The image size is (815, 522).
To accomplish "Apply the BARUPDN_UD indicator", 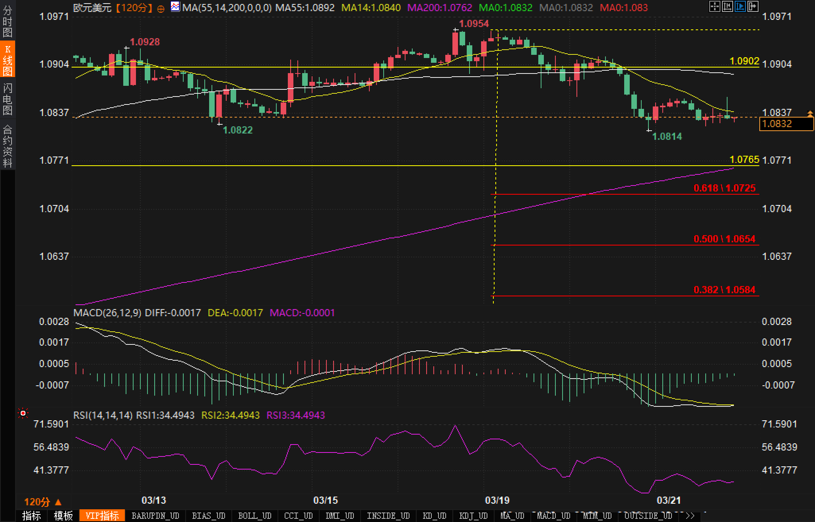I will (155, 516).
